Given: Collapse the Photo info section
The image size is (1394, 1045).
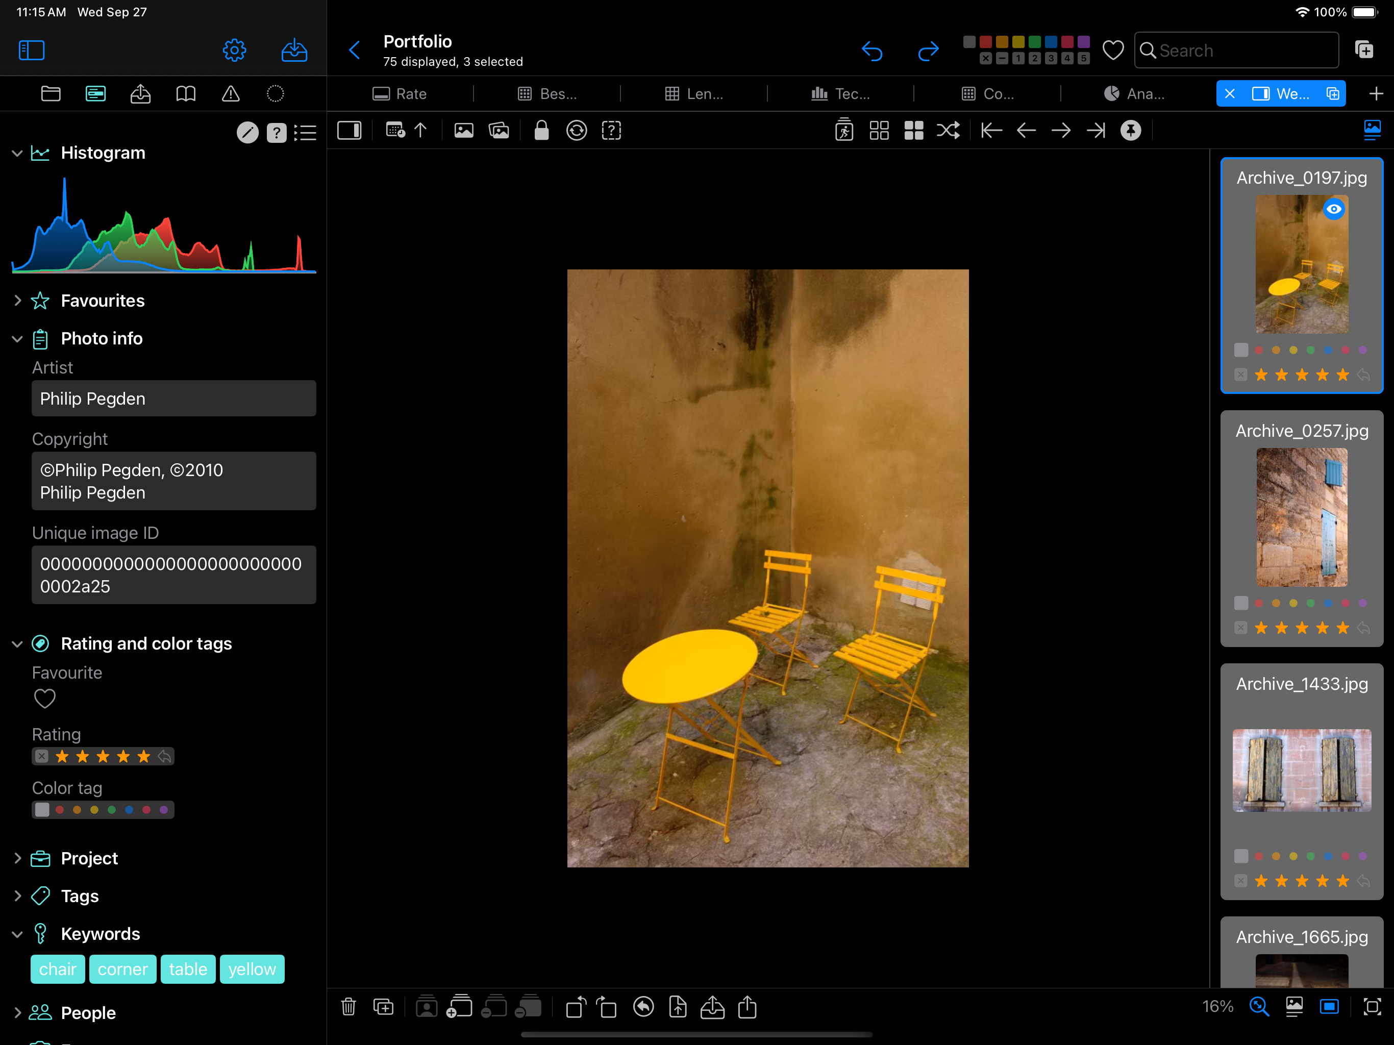Looking at the screenshot, I should [x=18, y=338].
